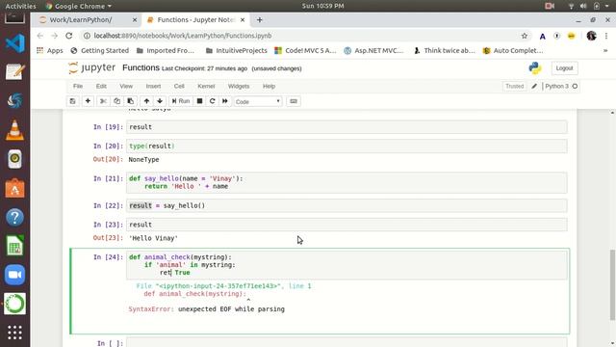The image size is (616, 347).
Task: Click the Logout button
Action: pos(565,68)
